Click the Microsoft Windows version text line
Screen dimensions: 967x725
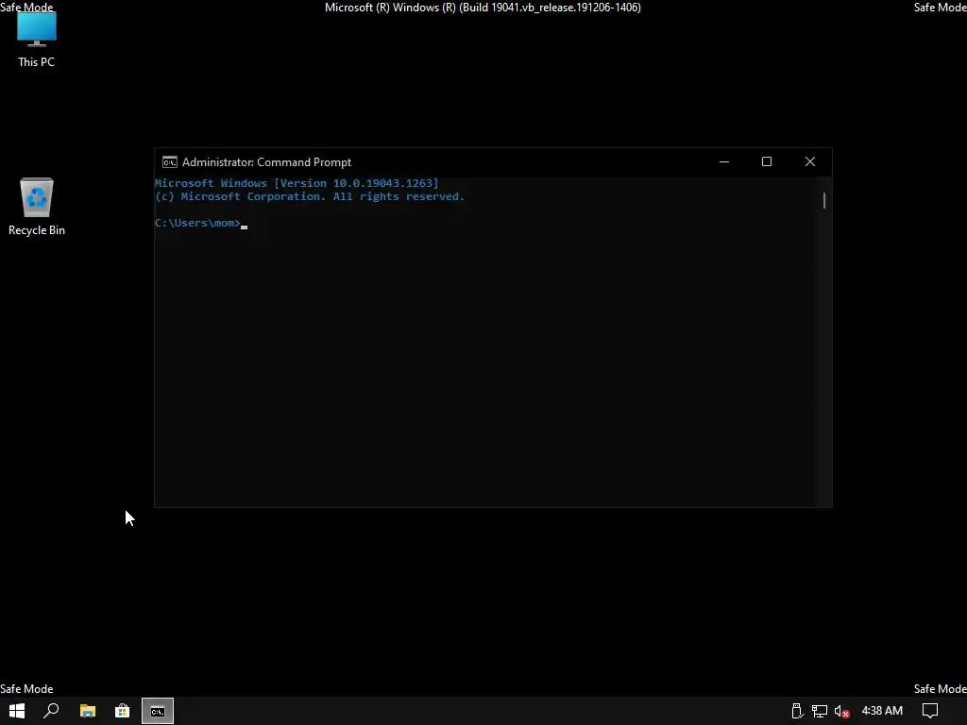297,183
